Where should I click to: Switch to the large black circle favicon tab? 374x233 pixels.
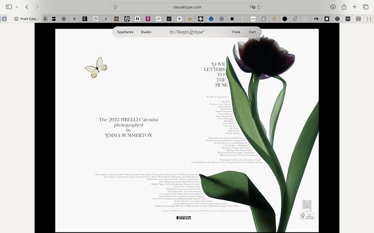[x=285, y=19]
